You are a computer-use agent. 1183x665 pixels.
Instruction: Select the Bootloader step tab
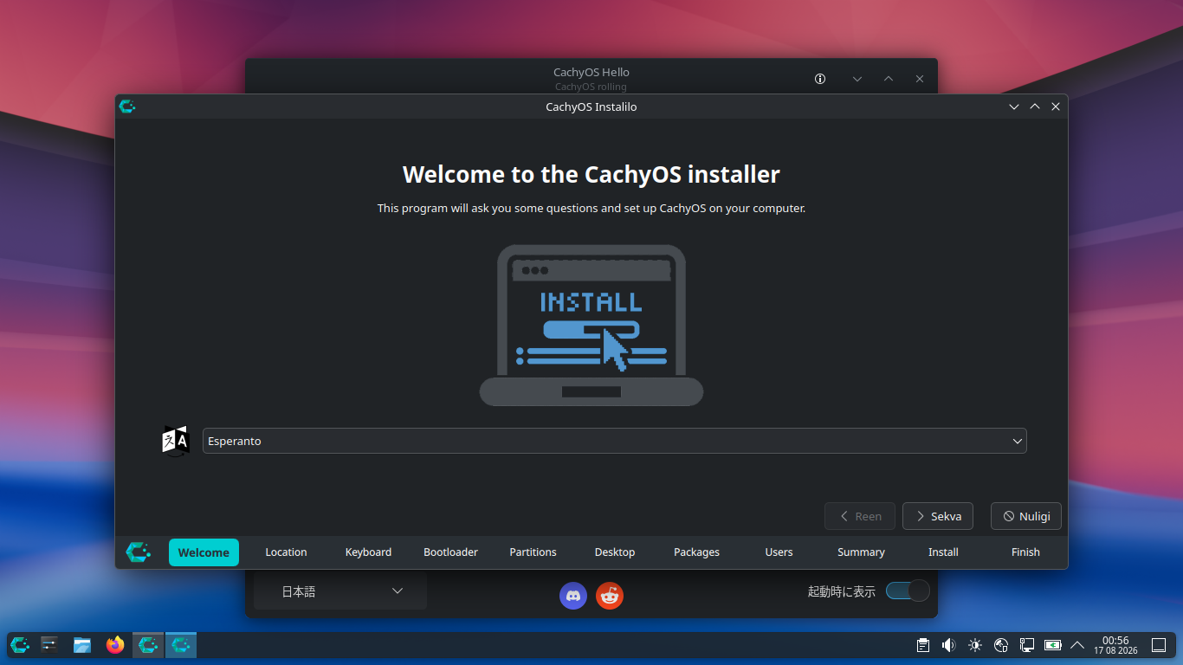pyautogui.click(x=450, y=552)
